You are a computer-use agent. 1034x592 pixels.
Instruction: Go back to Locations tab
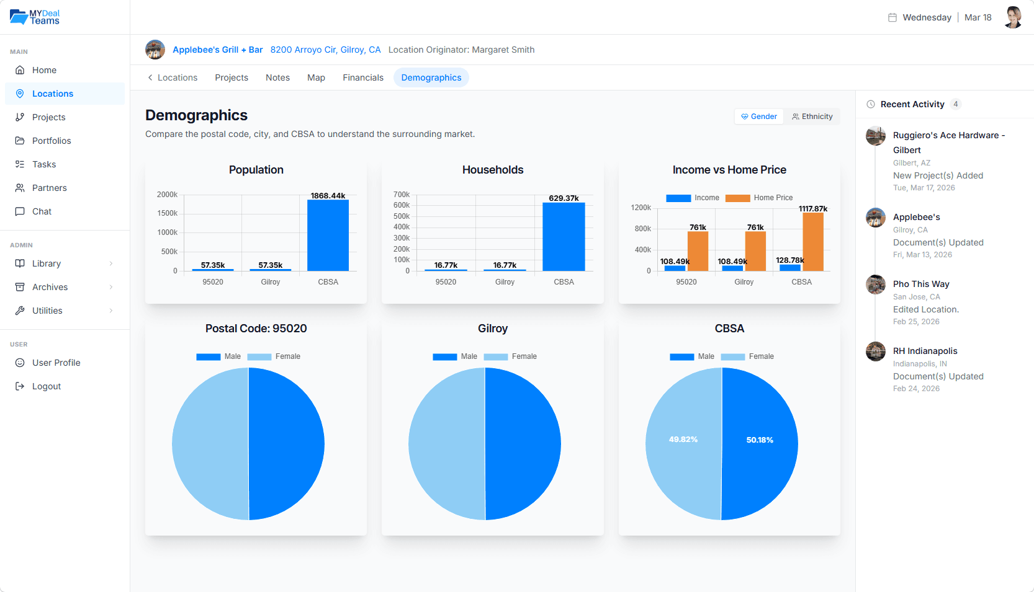(173, 77)
